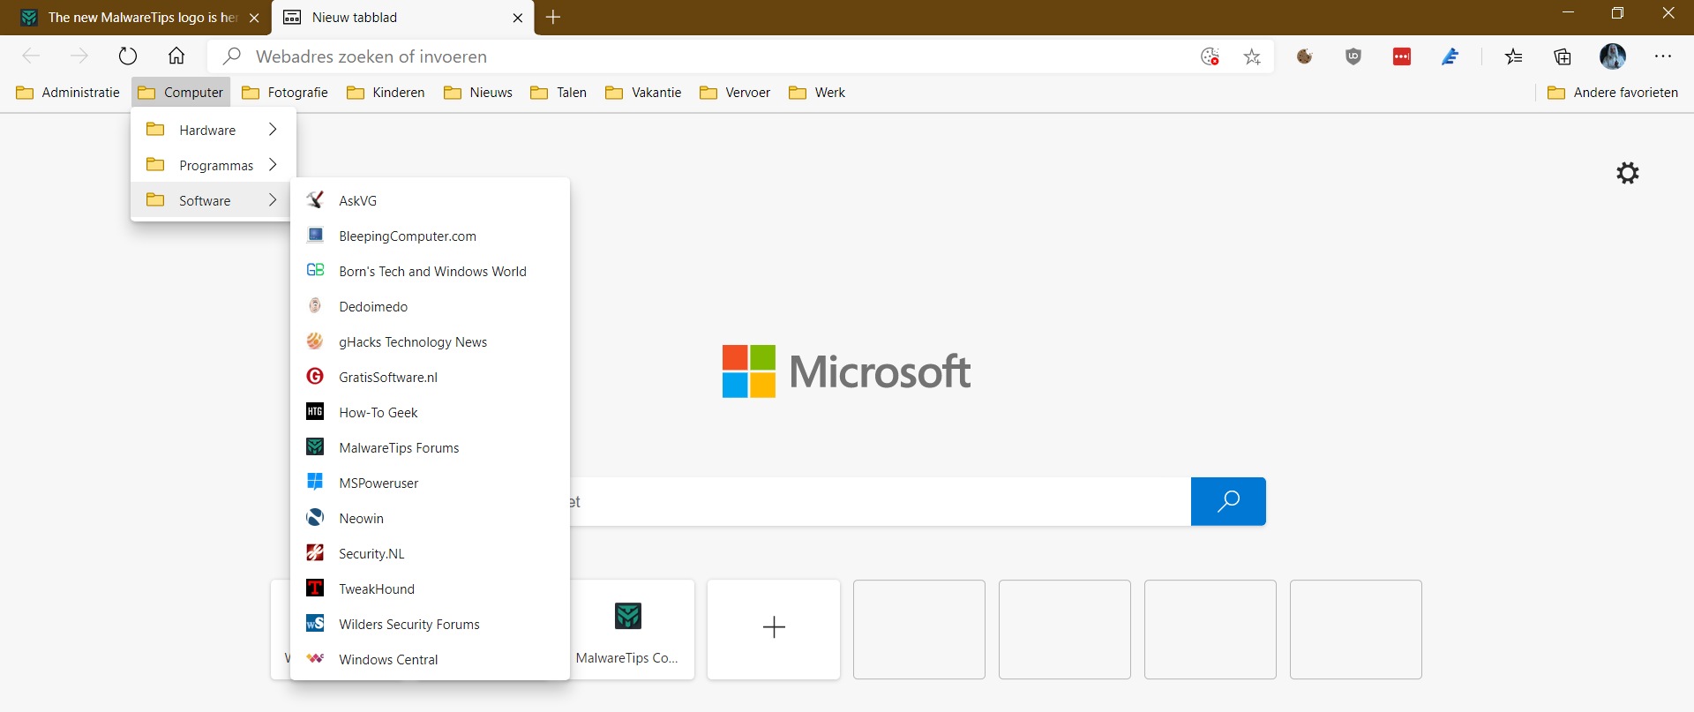
Task: Open the Settings and more ellipsis menu
Action: pyautogui.click(x=1663, y=56)
